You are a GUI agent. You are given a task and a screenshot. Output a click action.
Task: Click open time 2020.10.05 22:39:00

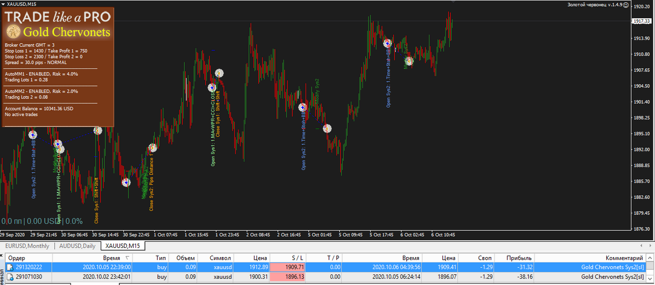(107, 267)
